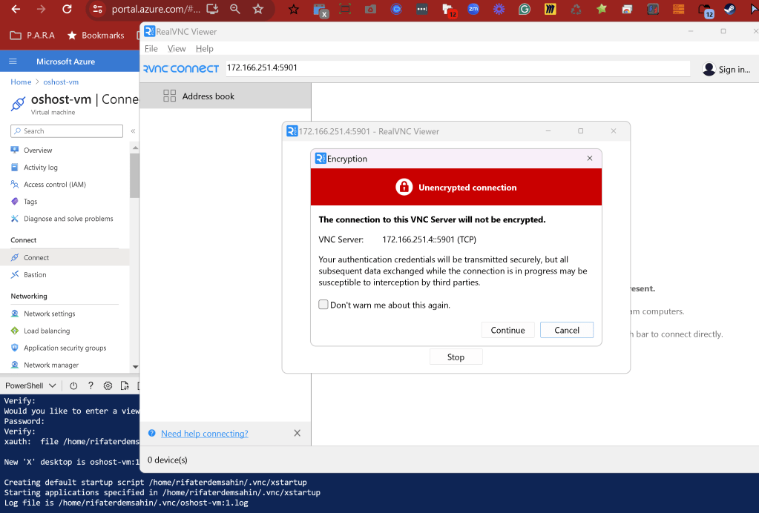
Task: Click the Sign in user avatar icon
Action: [x=709, y=69]
